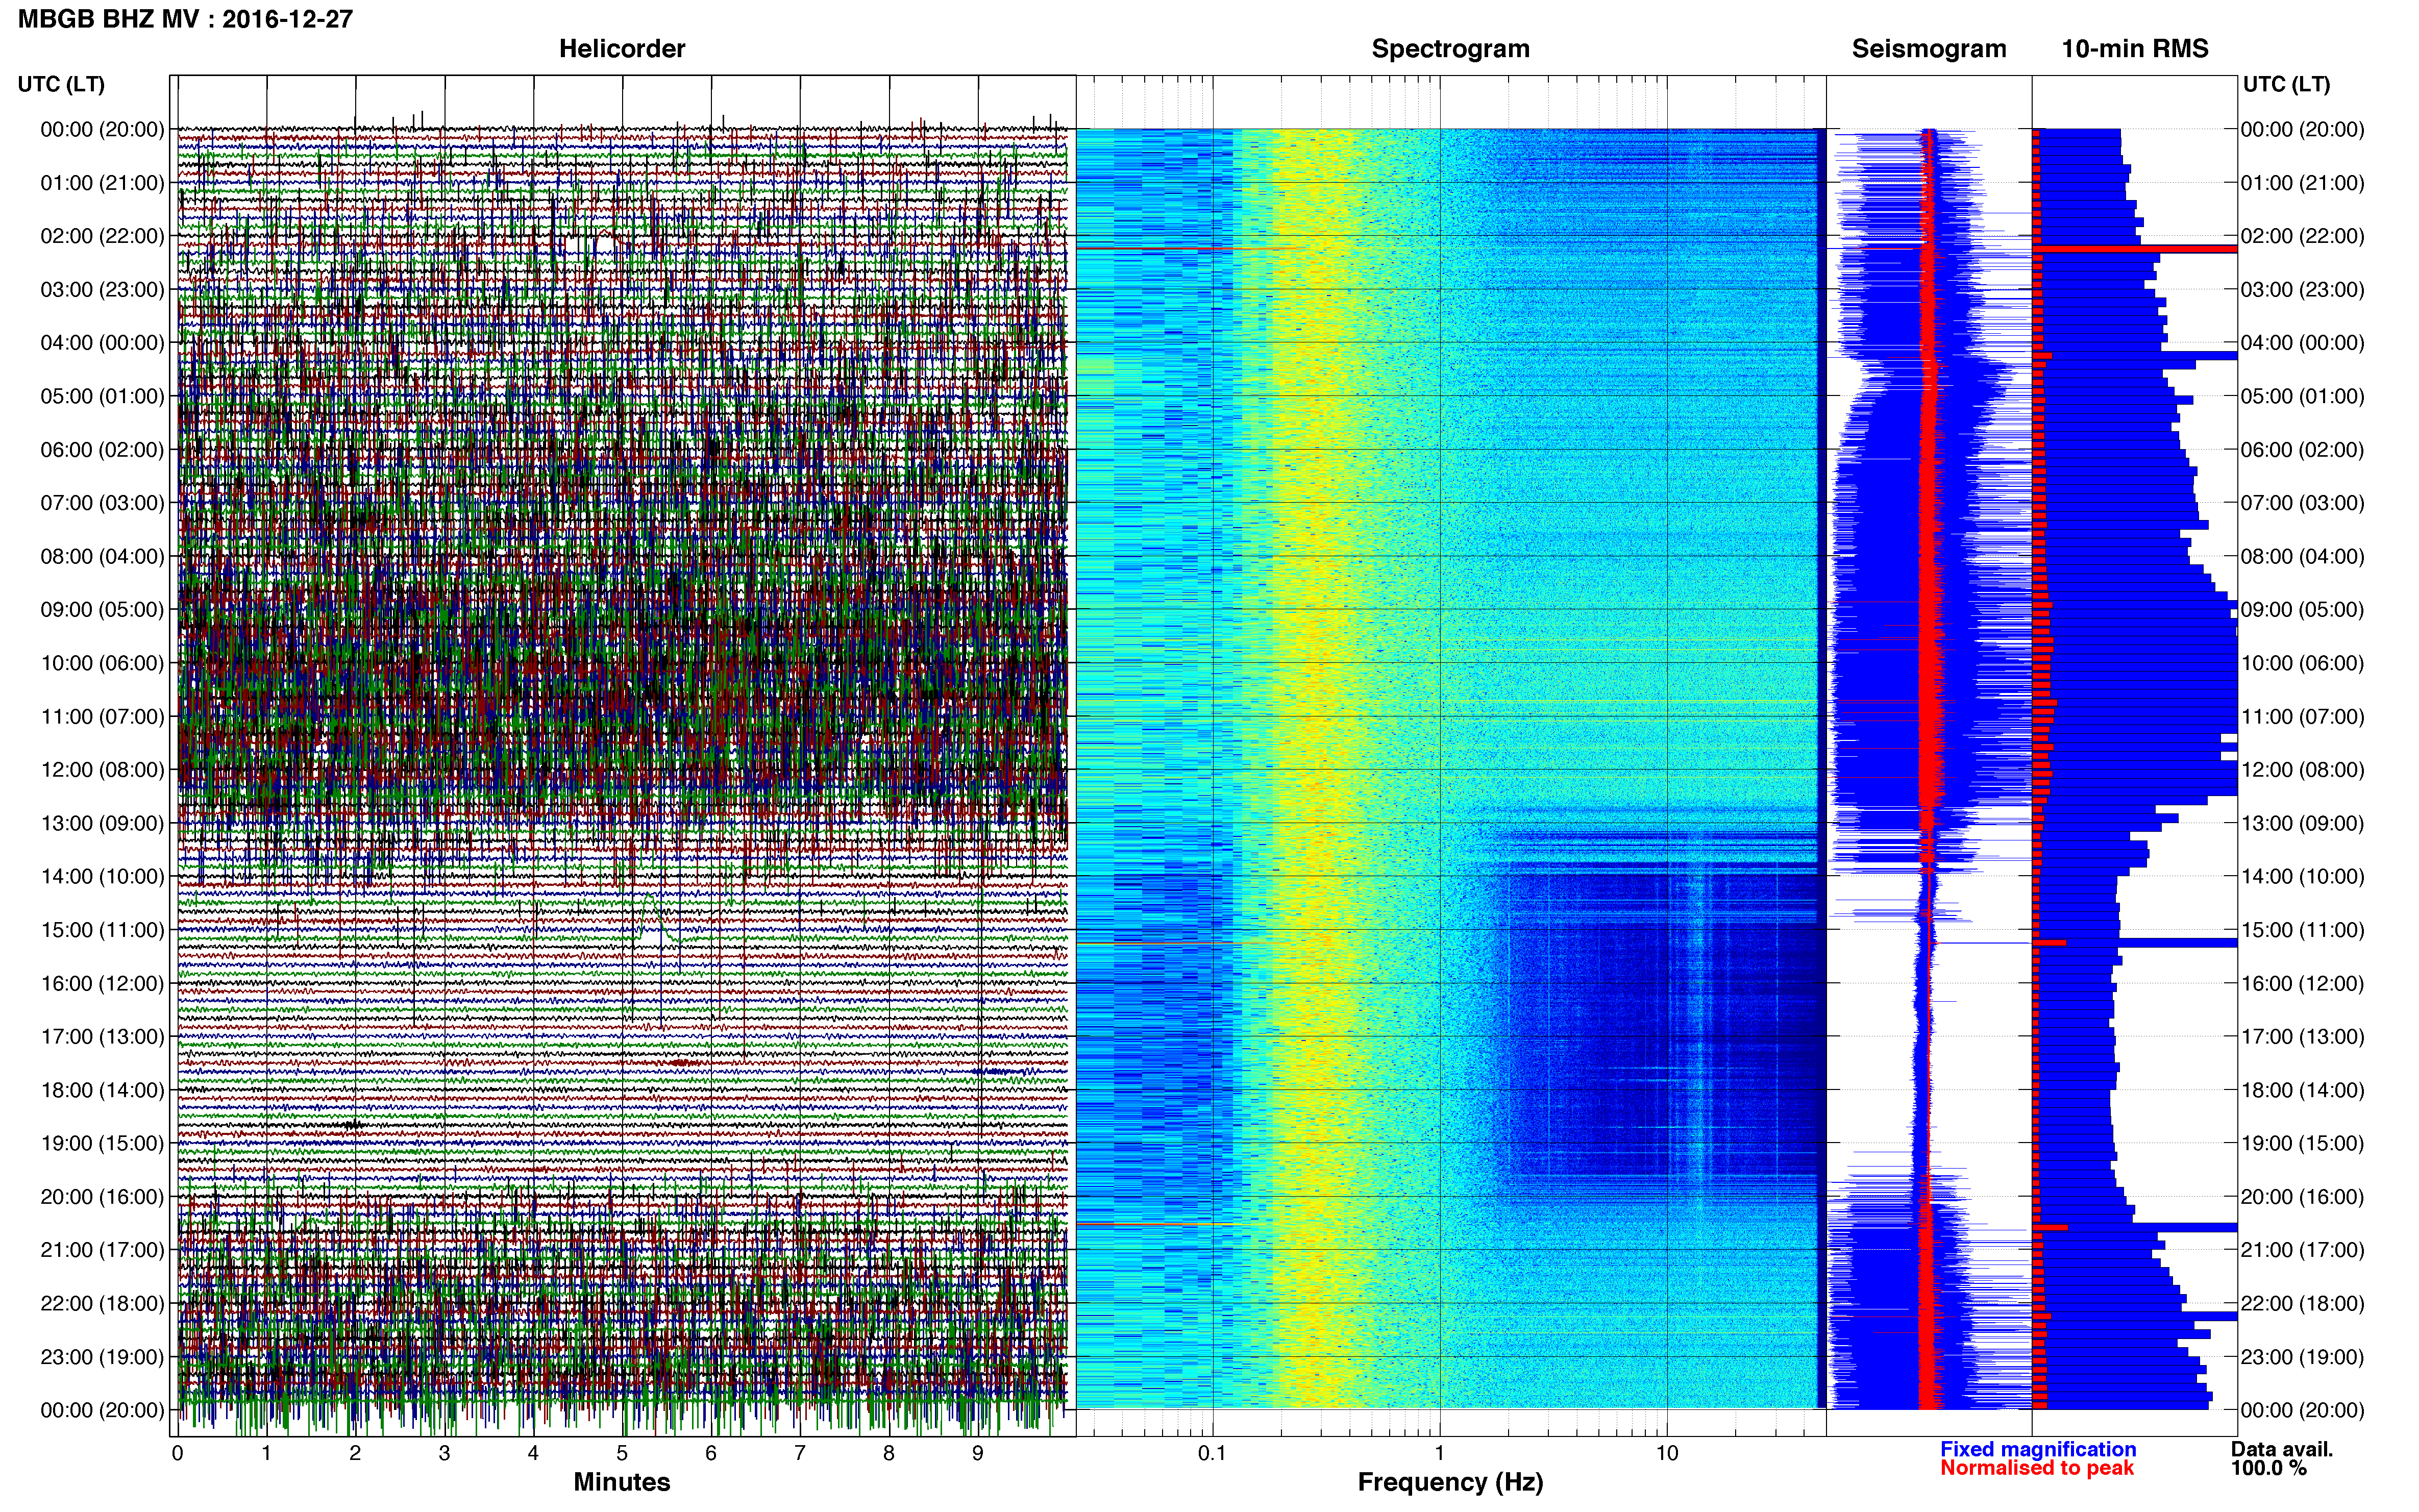Click left time label '18:00 (14:00)'

tap(102, 1090)
